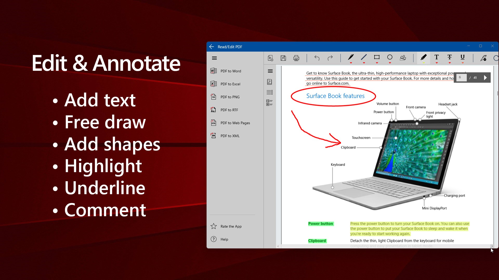Screen dimensions: 499x280
Task: Toggle the strikethrough text tool
Action: point(450,57)
